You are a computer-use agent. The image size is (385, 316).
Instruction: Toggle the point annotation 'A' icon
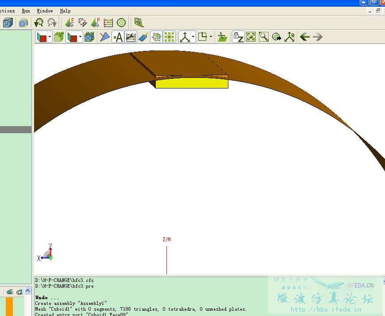click(x=118, y=37)
